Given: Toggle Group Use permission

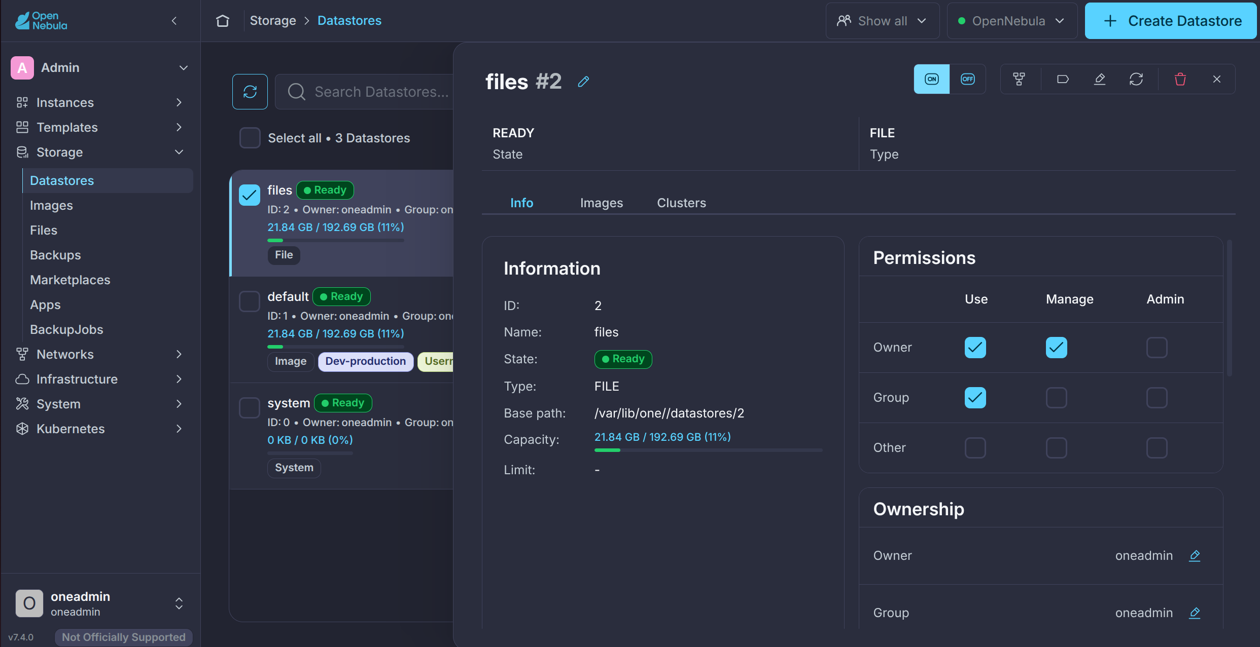Looking at the screenshot, I should (x=975, y=398).
